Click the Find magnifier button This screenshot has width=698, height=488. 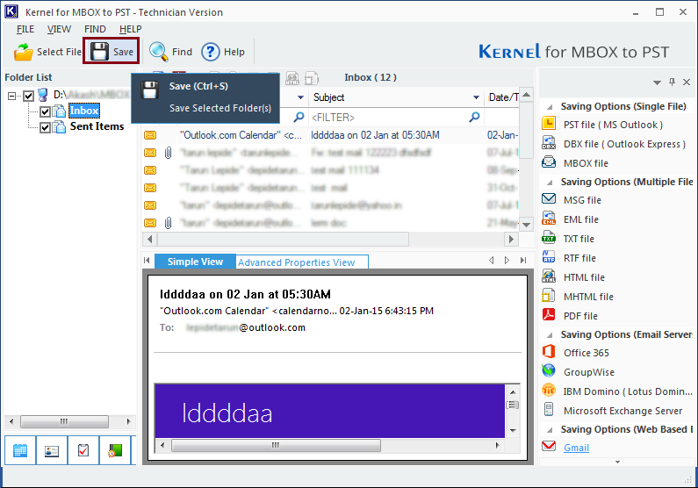point(171,52)
